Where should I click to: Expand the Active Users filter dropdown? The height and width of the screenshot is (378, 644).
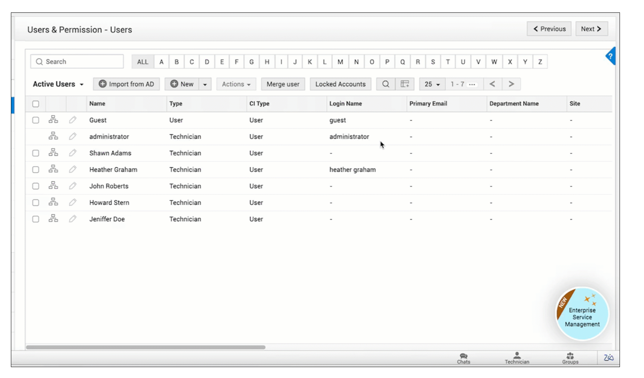click(58, 84)
